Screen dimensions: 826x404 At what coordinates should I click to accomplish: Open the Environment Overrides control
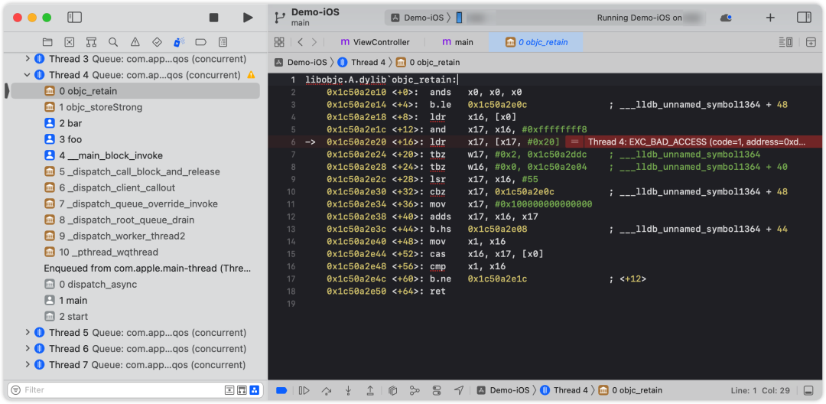(437, 390)
